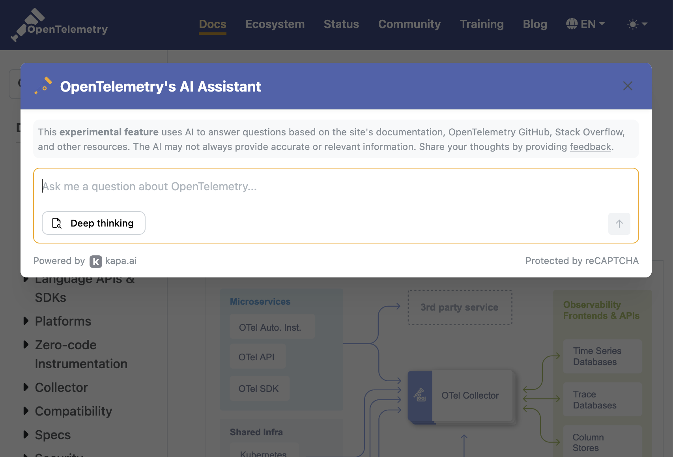Viewport: 673px width, 457px height.
Task: Go to the Ecosystem menu
Action: (275, 24)
